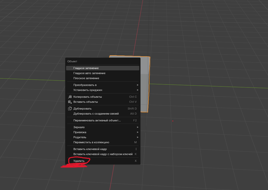Select Вставить ключевой кадр entry
Image resolution: width=268 pixels, height=190 pixels.
coord(103,149)
